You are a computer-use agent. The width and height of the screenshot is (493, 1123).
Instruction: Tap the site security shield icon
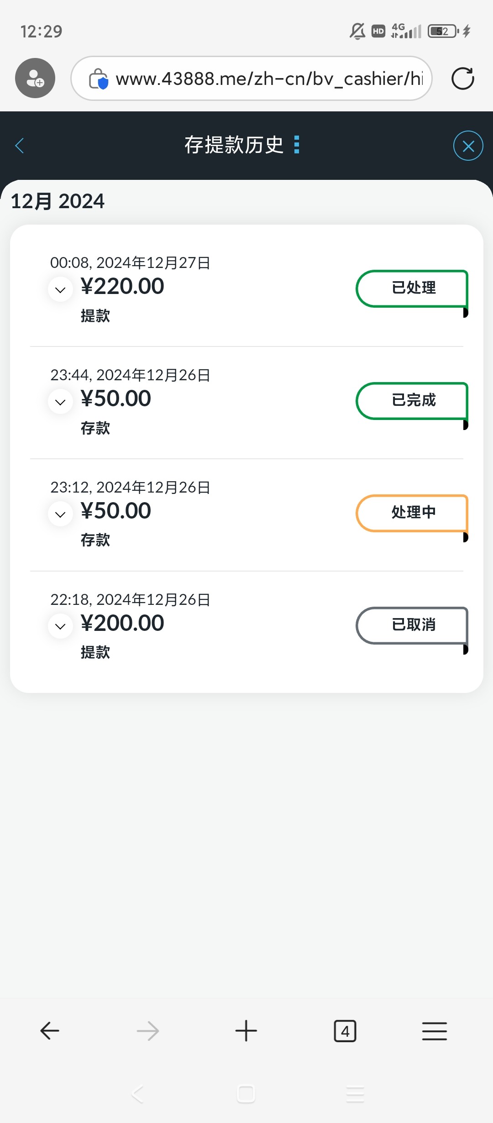(99, 79)
